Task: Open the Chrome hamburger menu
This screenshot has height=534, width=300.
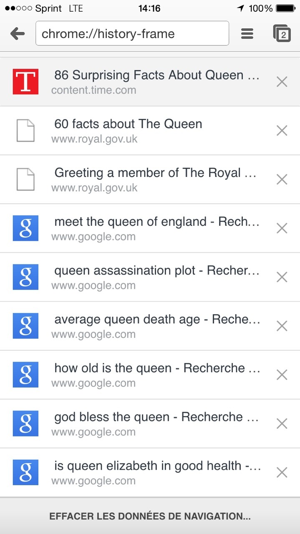Action: pos(247,33)
